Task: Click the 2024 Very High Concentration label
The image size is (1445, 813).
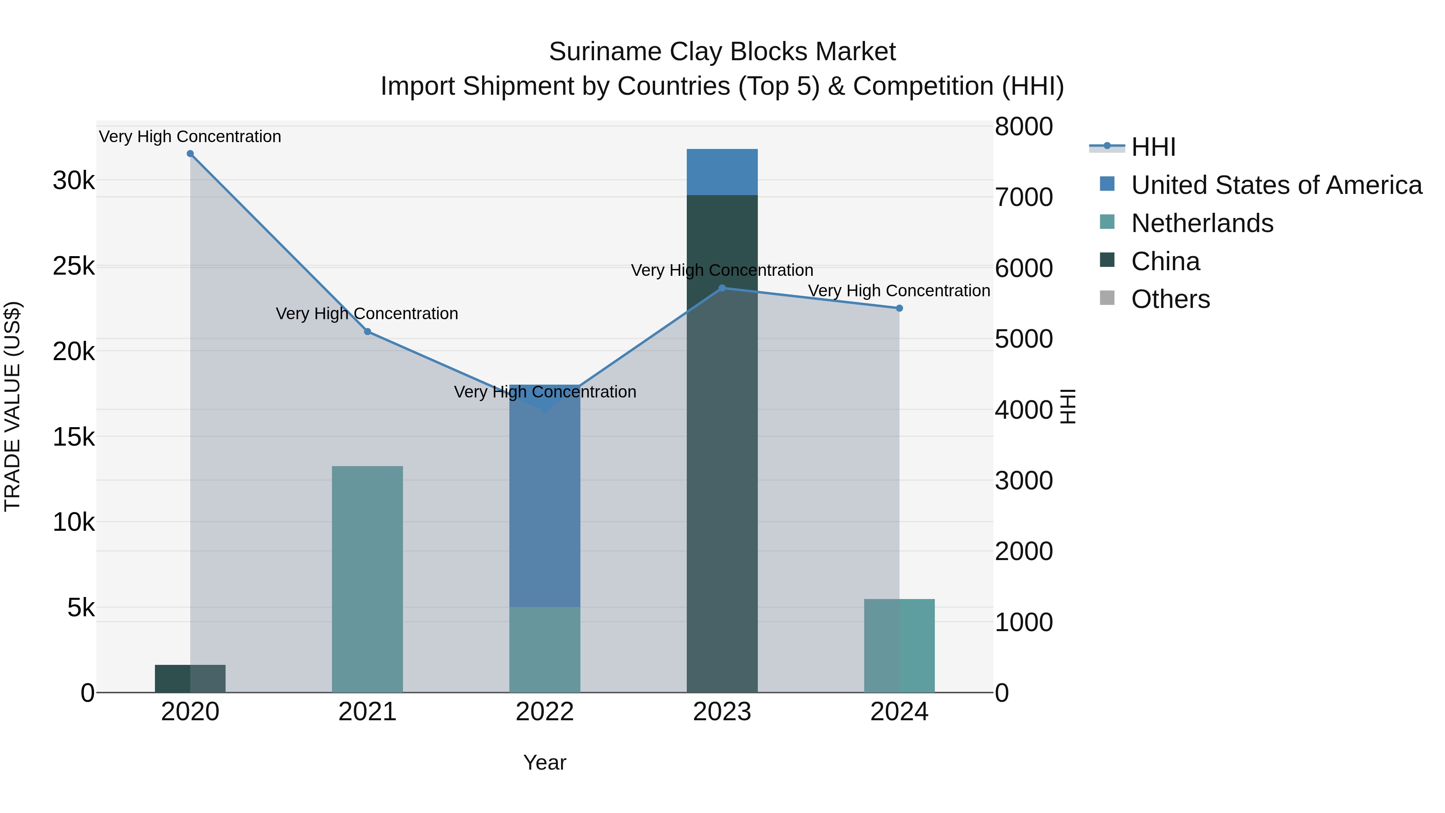Action: pyautogui.click(x=899, y=291)
